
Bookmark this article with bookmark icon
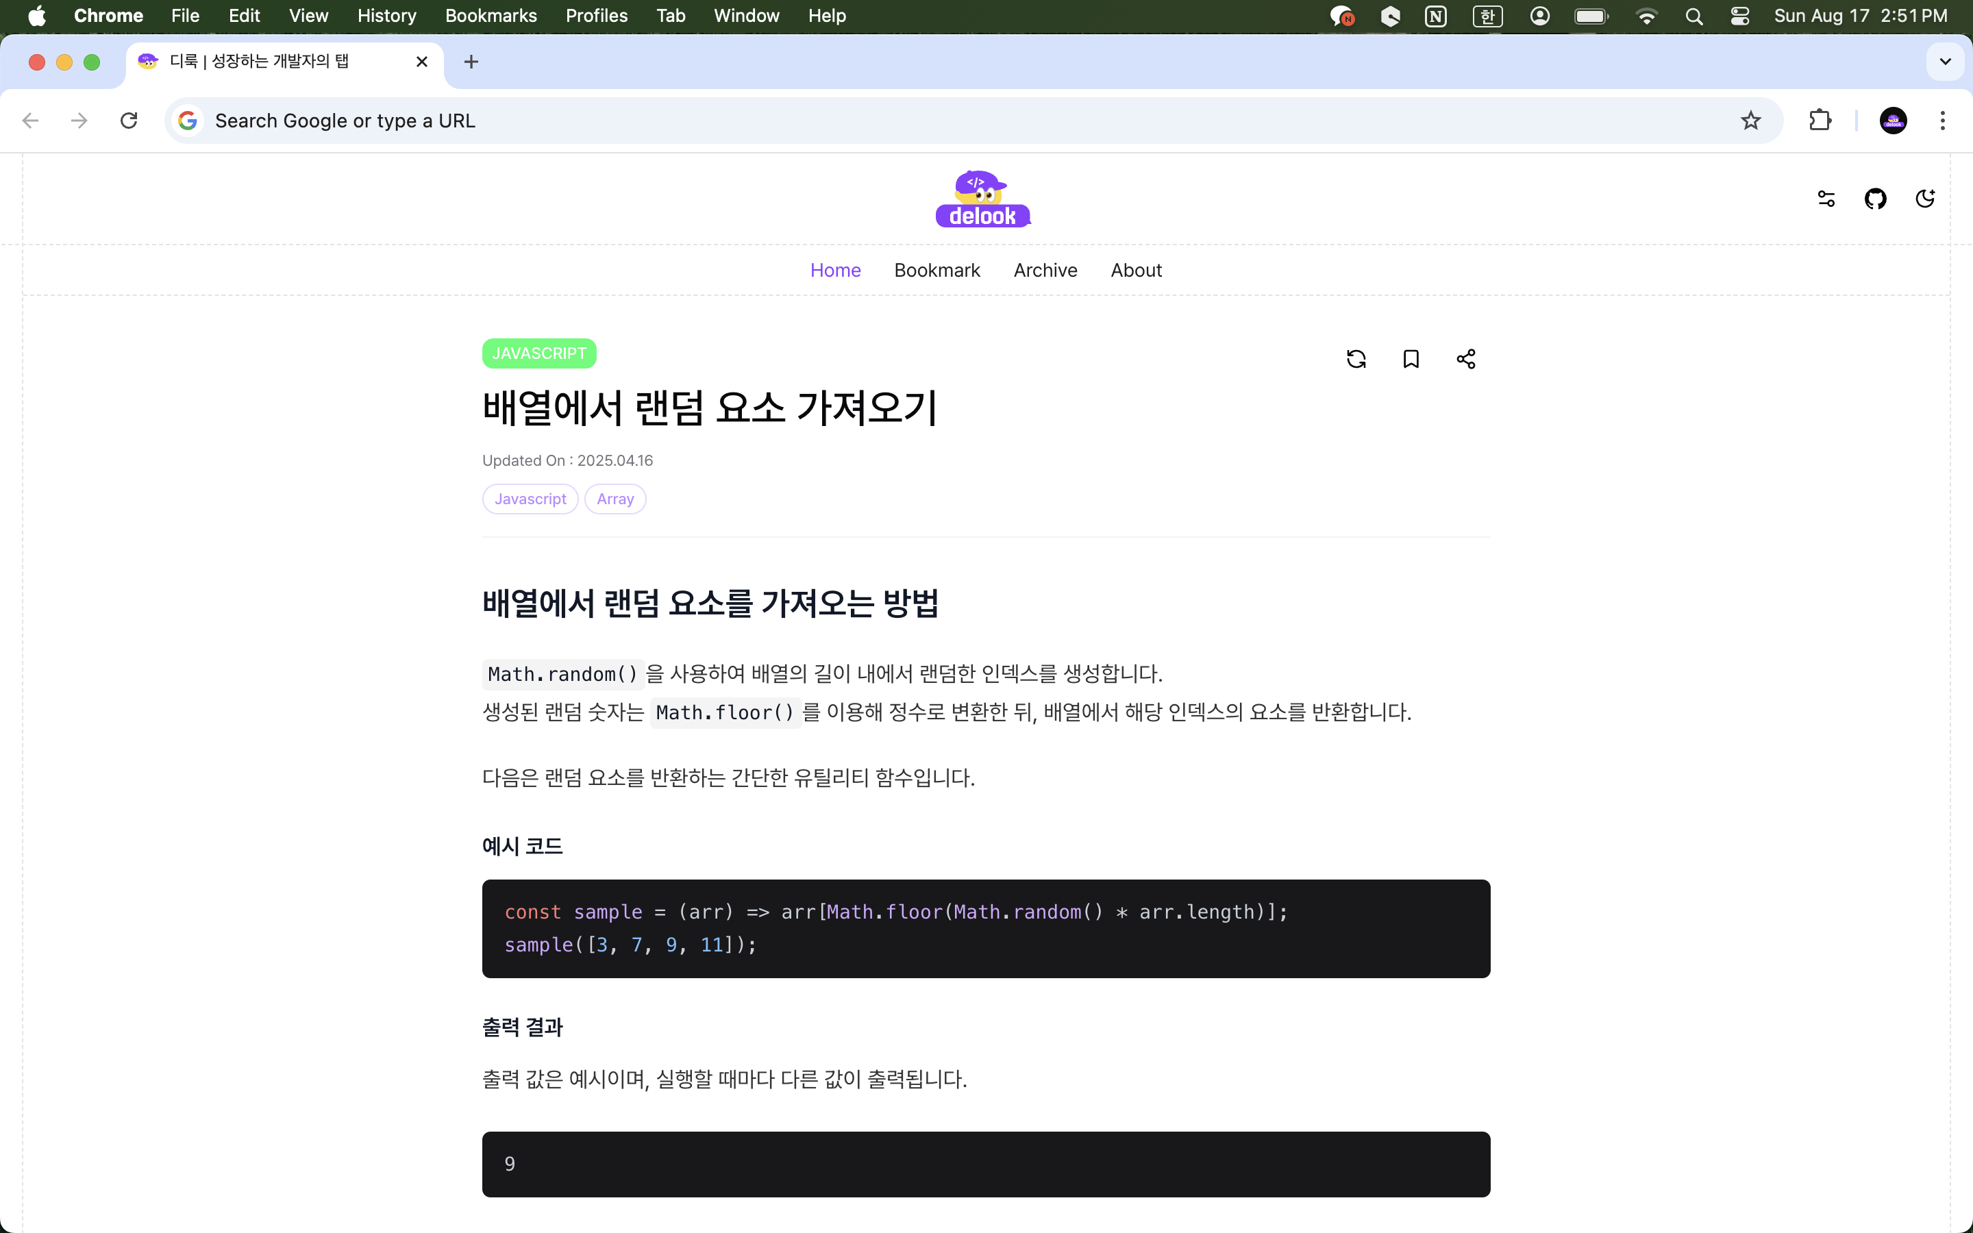[1411, 359]
